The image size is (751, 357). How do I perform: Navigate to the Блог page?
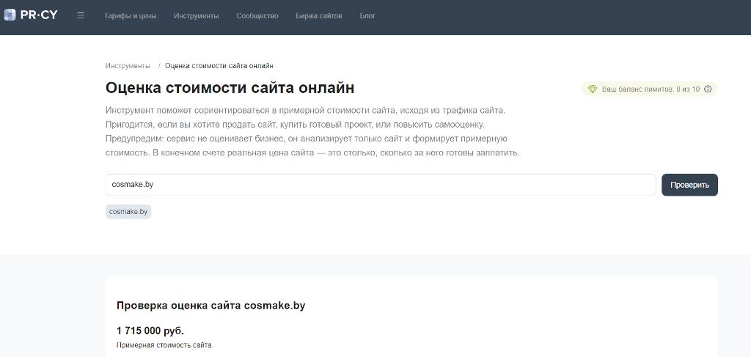(x=367, y=15)
